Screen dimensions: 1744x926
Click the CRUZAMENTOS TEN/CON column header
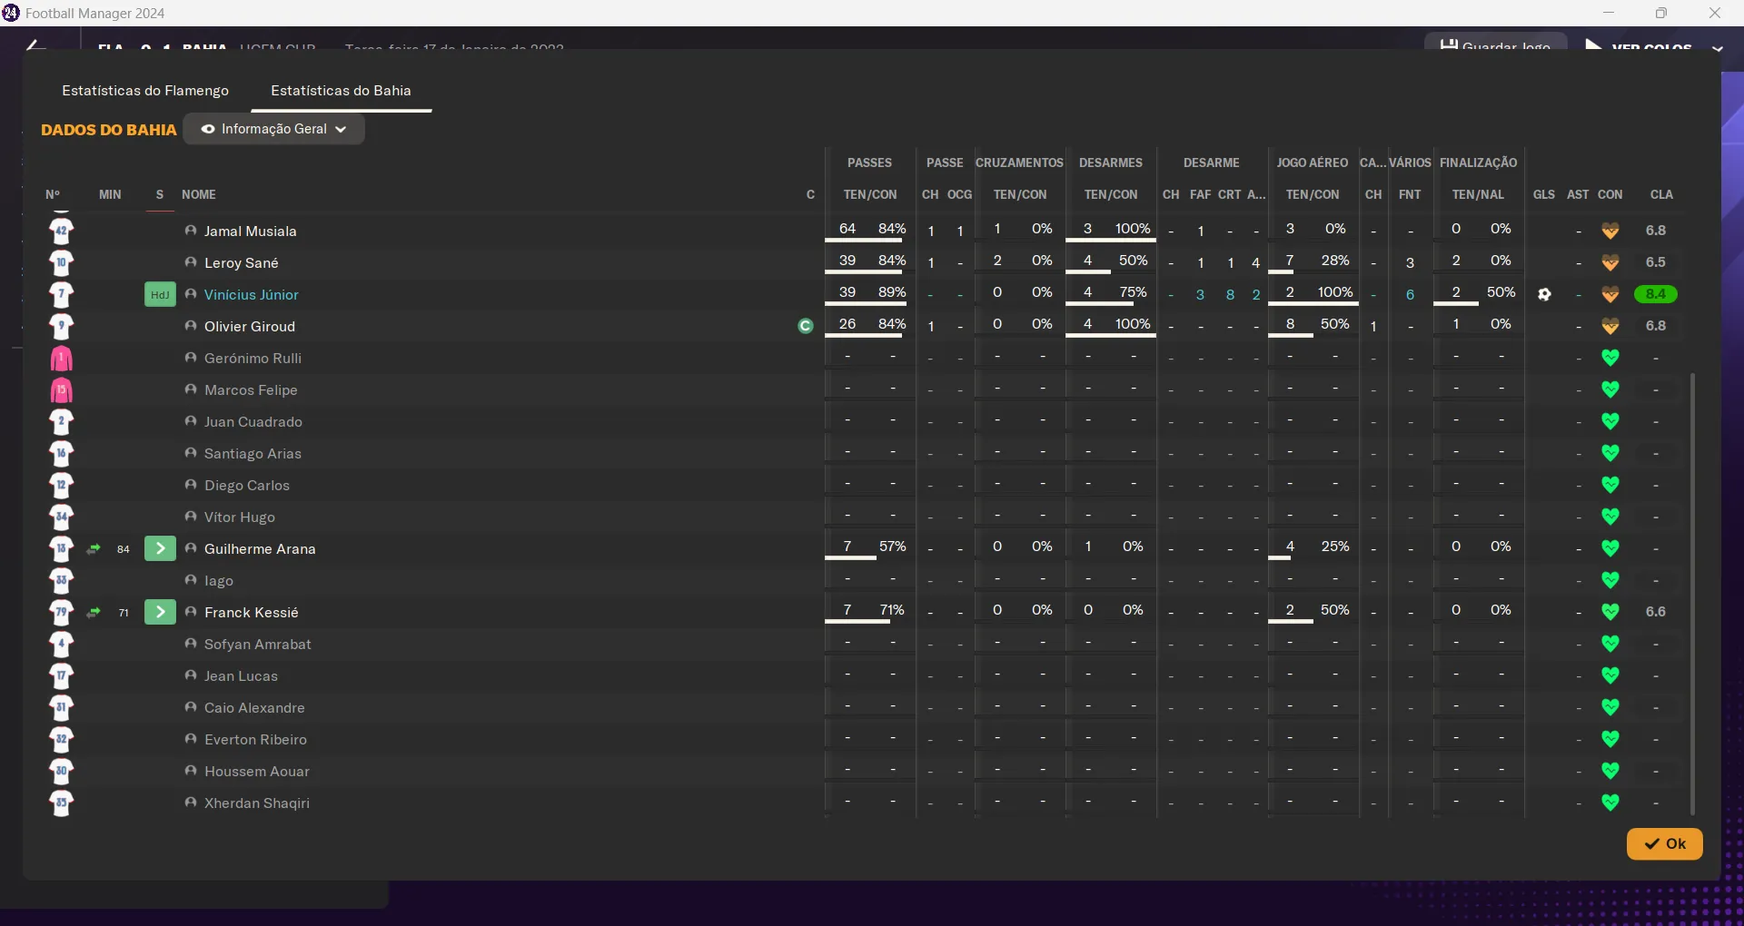(x=1020, y=195)
